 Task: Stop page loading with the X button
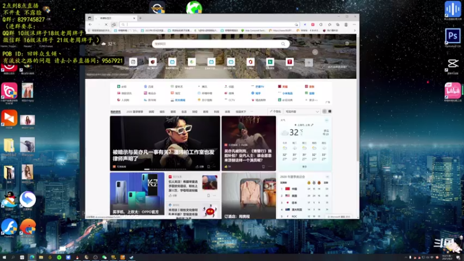click(x=106, y=24)
